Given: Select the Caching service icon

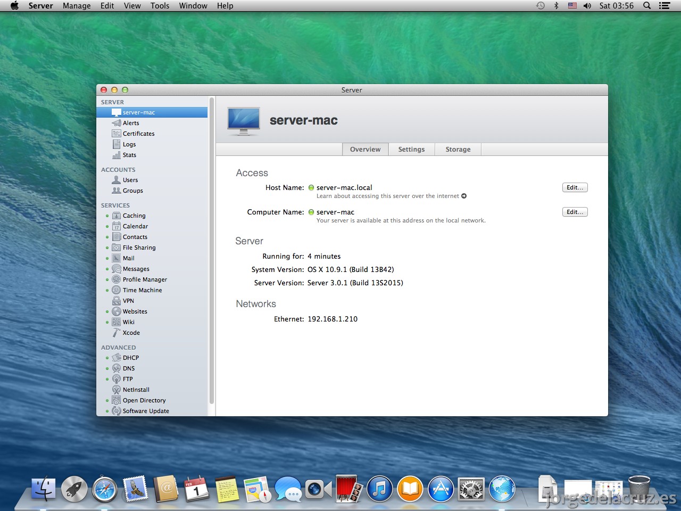Looking at the screenshot, I should click(117, 216).
